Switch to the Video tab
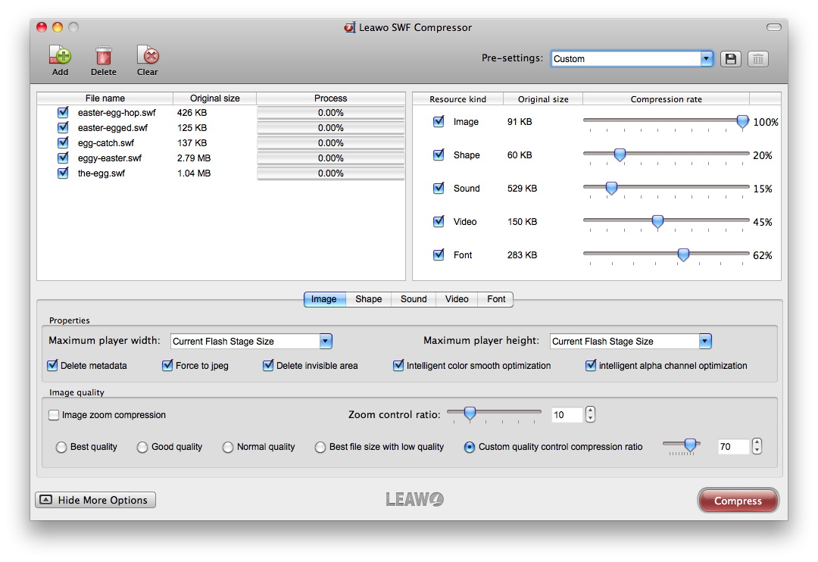 point(457,299)
